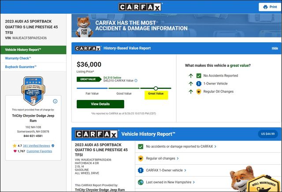282x192 pixels.
Task: Click CARFAX logo in Vehicle History header
Action: coord(96,134)
